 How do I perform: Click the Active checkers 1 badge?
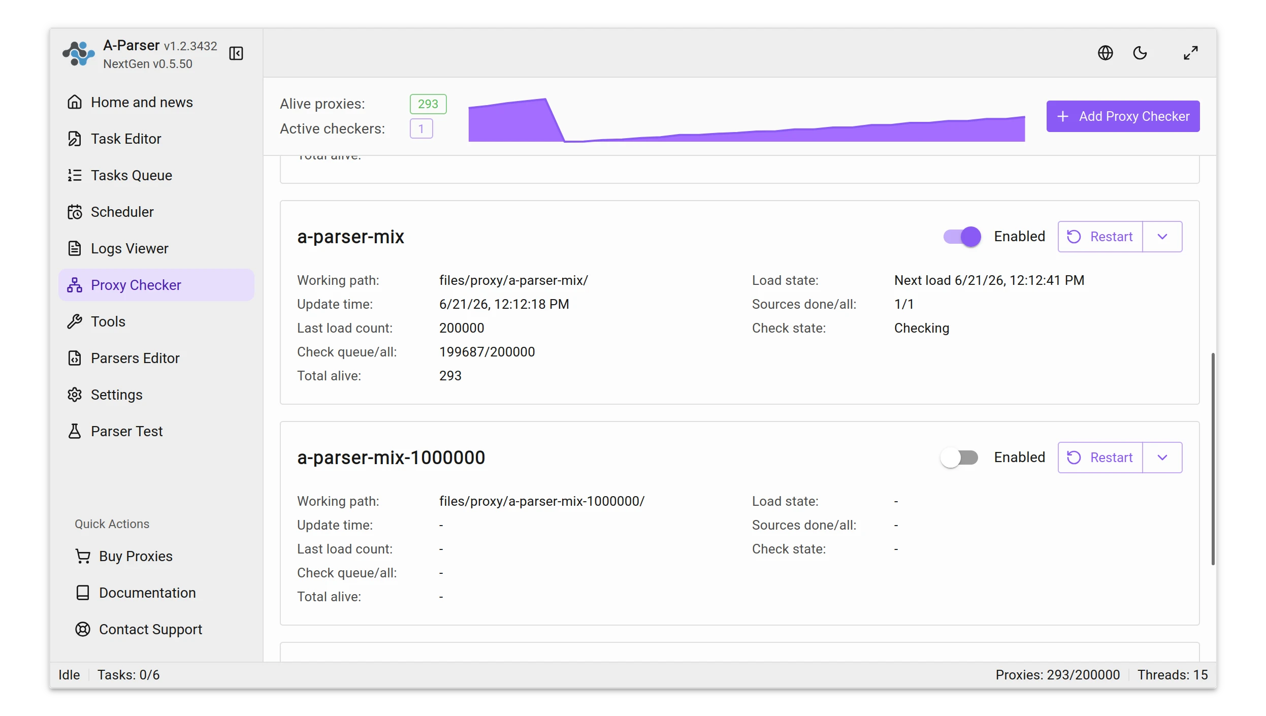click(x=421, y=128)
